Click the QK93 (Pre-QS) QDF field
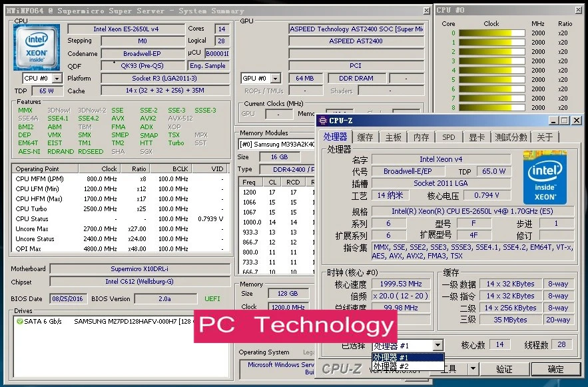 (143, 66)
